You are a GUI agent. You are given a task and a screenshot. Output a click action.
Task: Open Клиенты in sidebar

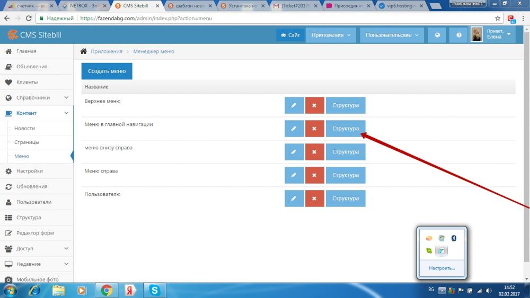click(x=37, y=83)
